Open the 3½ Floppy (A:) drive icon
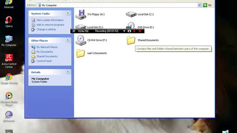The height and width of the screenshot is (133, 237). tap(81, 14)
